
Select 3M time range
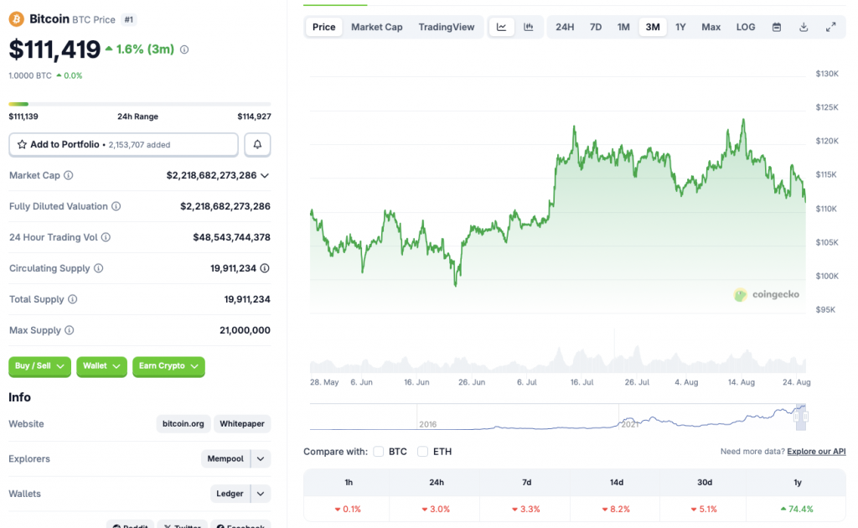[x=652, y=27]
